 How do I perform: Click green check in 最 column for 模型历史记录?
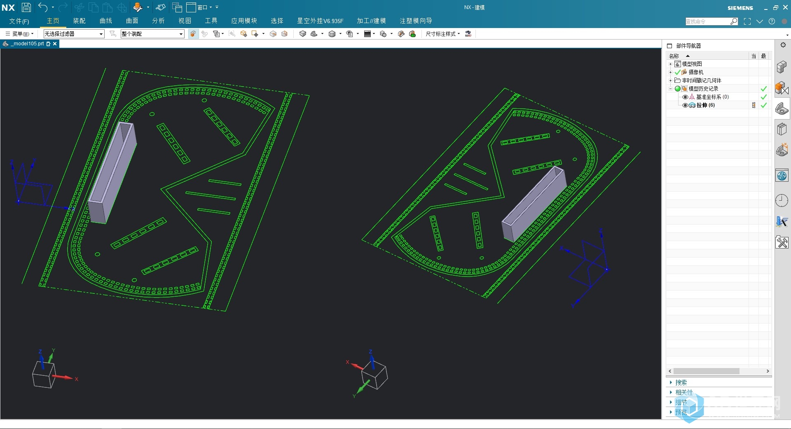click(764, 89)
